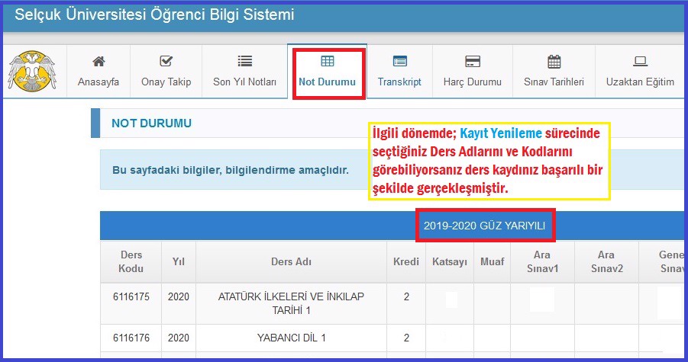Viewport: 688px width, 362px height.
Task: Click the Not Durumu table icon
Action: point(328,62)
